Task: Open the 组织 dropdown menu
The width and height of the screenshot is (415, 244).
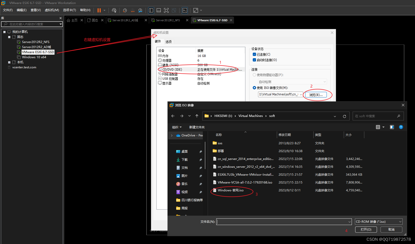Action: 177,127
